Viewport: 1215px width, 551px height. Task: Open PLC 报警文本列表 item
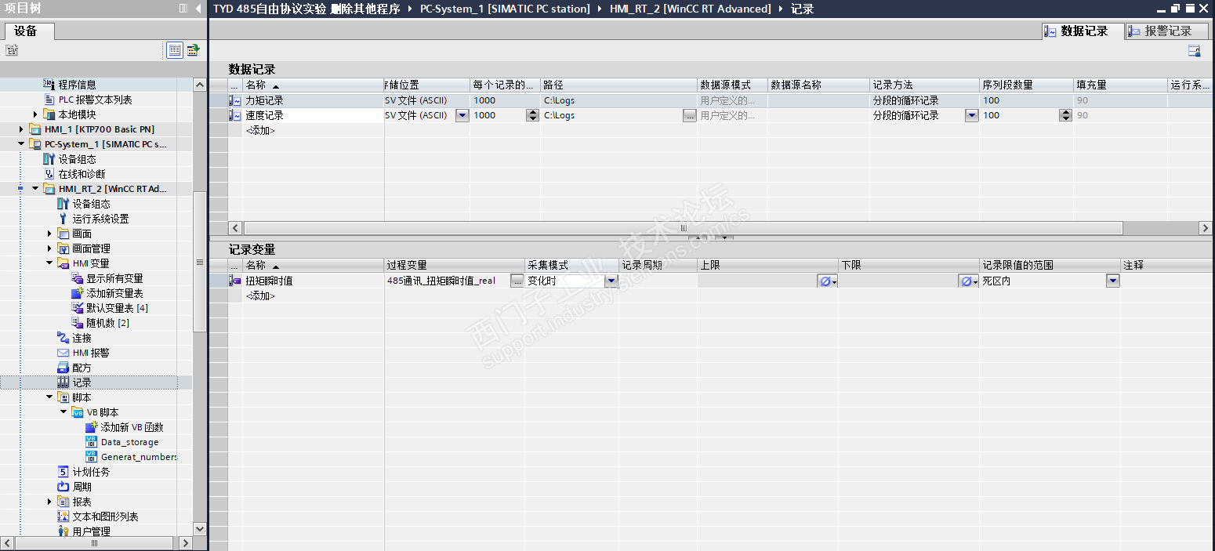[95, 100]
